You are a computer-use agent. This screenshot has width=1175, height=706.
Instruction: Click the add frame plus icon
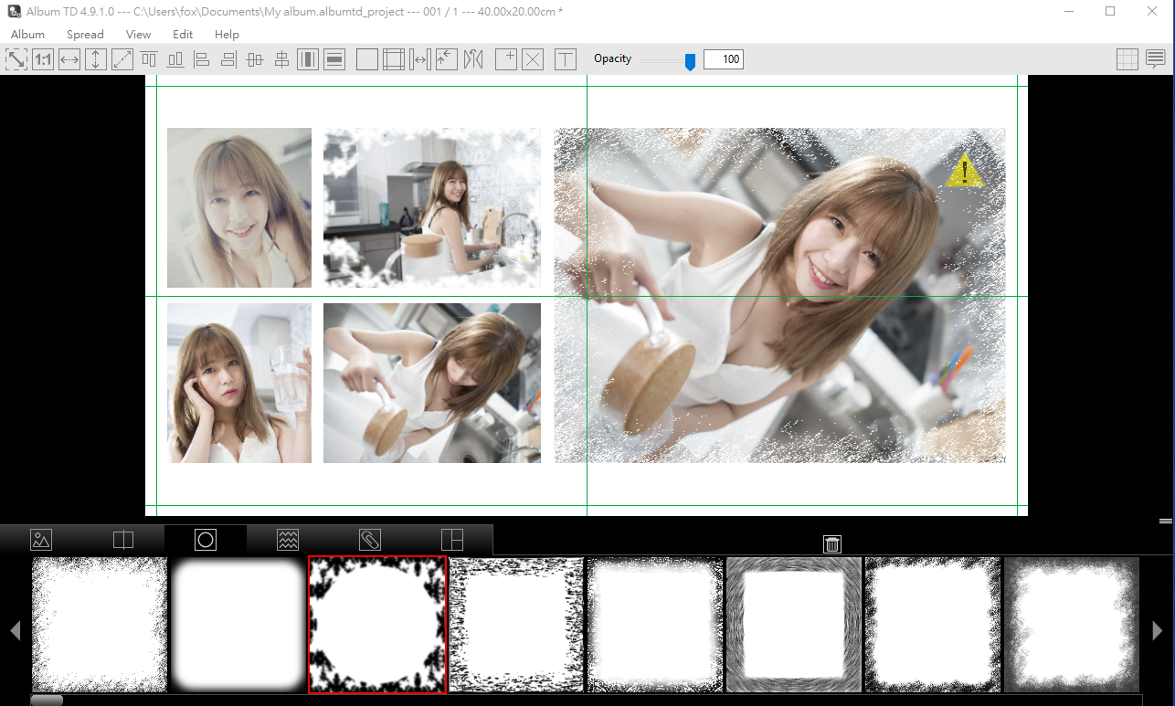tap(506, 59)
